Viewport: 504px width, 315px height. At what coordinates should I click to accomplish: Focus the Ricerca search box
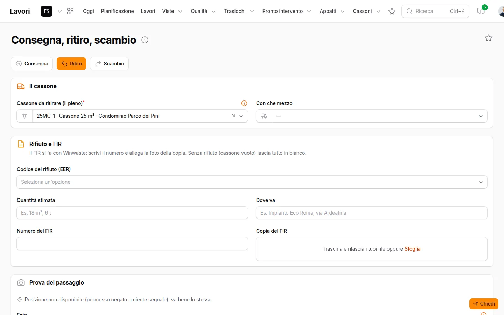435,11
